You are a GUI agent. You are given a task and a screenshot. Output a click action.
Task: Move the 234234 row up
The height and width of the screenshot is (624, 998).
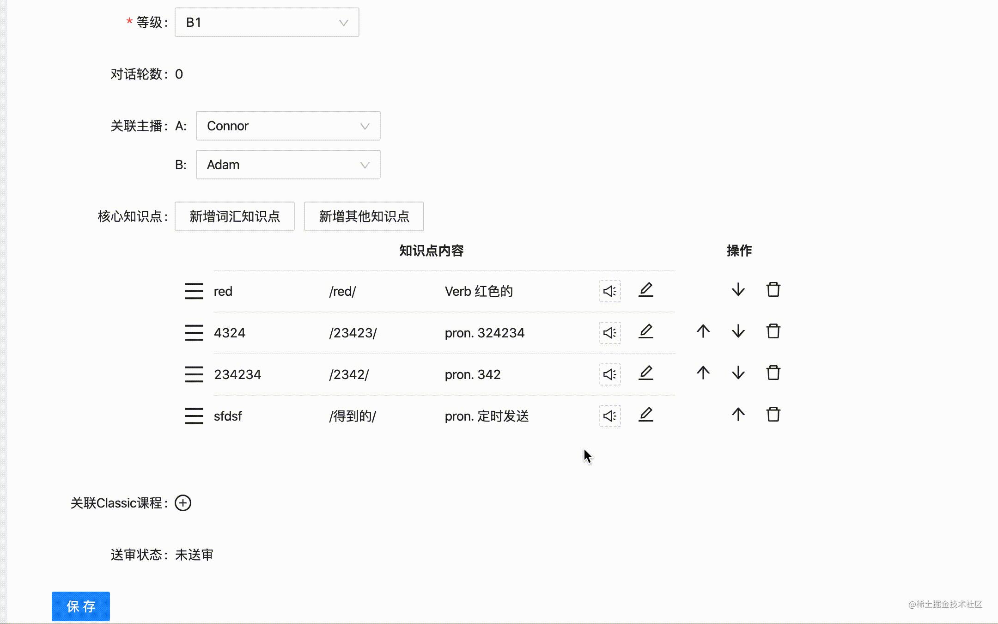tap(703, 373)
